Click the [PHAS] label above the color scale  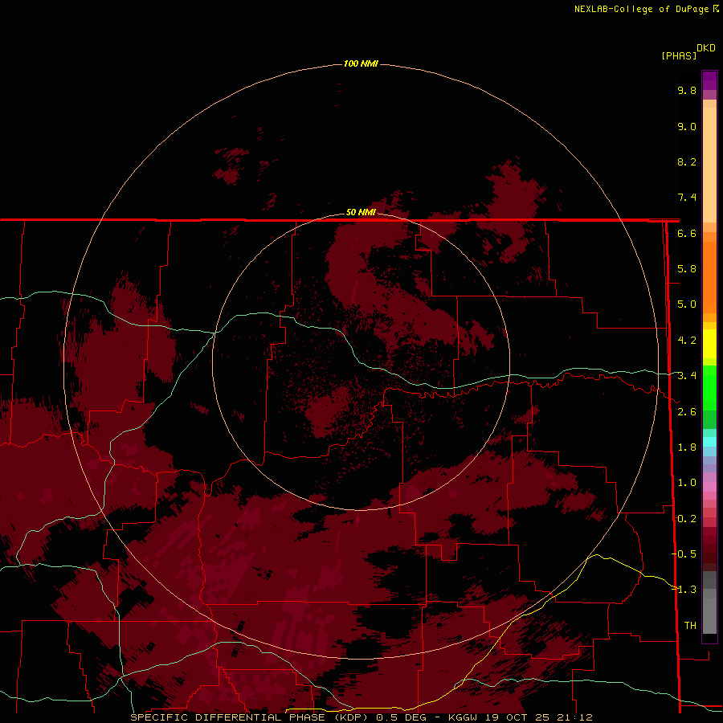coord(679,55)
